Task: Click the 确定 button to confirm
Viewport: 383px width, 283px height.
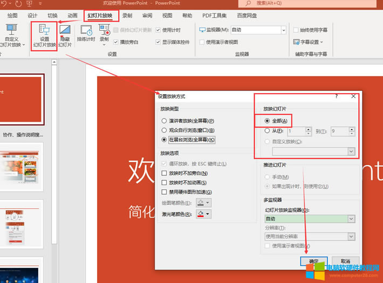Action: pyautogui.click(x=313, y=260)
